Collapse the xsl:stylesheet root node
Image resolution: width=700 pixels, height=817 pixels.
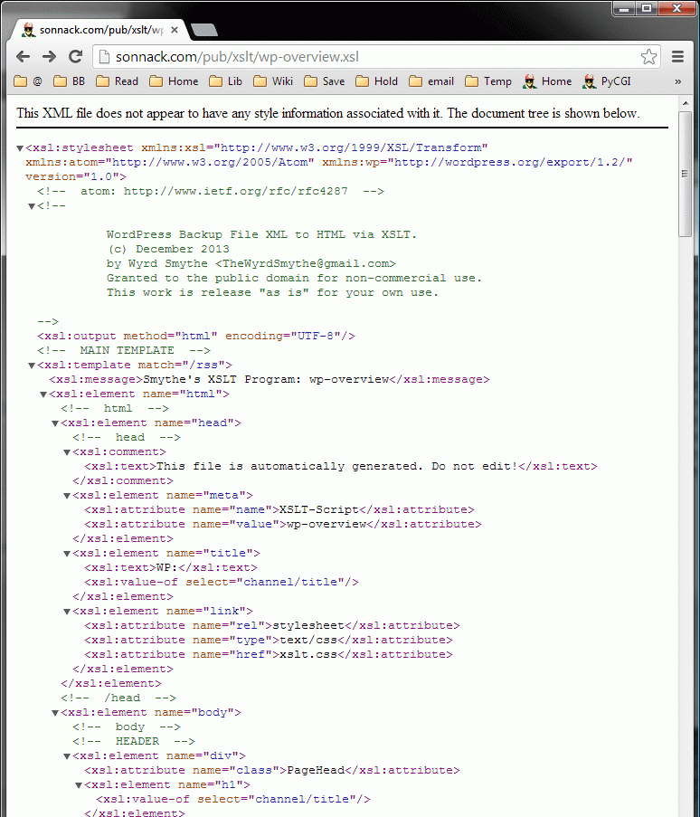click(x=21, y=148)
